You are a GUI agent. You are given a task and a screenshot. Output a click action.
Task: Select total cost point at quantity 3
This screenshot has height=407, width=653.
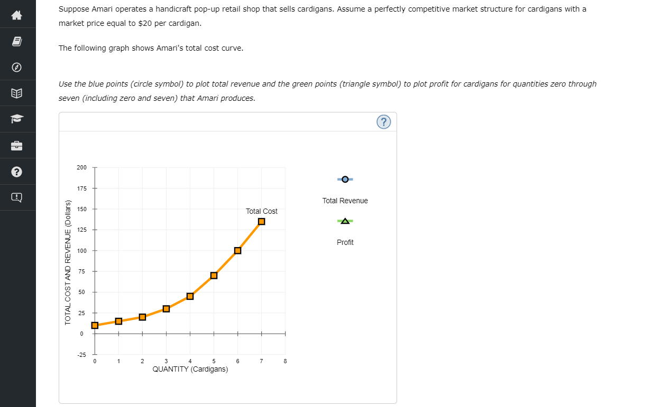[x=166, y=309]
